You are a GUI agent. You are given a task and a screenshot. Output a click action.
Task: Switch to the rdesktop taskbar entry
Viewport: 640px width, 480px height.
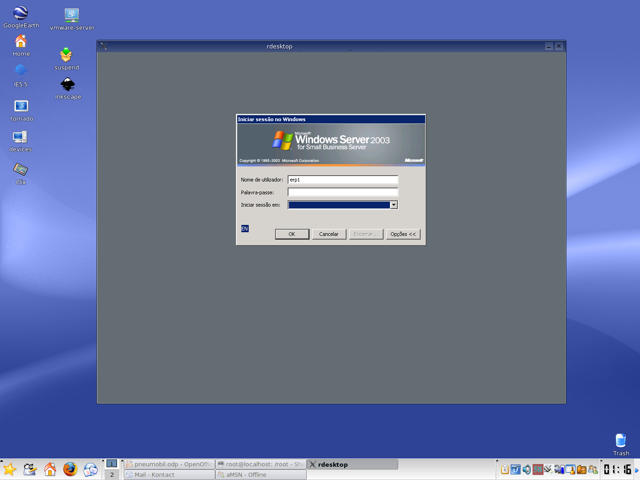coord(352,464)
